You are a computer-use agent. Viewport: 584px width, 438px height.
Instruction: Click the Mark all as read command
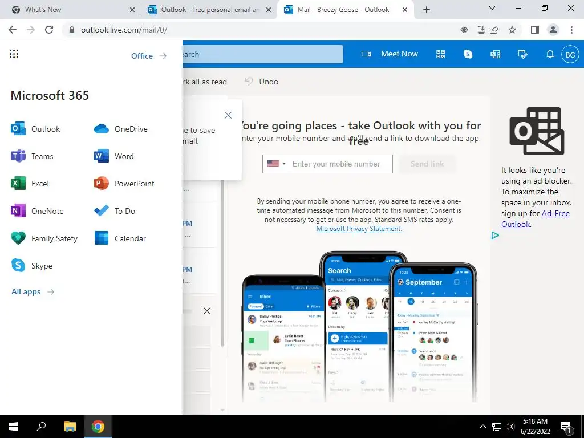[205, 82]
